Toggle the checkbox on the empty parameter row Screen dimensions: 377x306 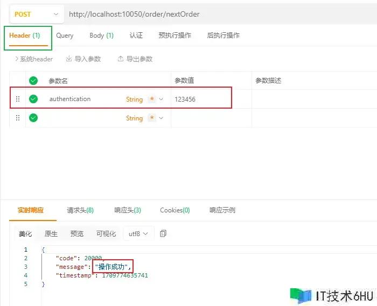(33, 118)
